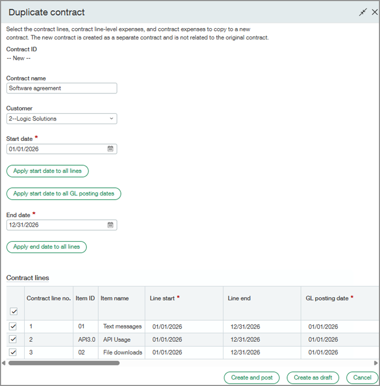The height and width of the screenshot is (386, 380).
Task: Open the End date calendar picker
Action: [x=110, y=225]
